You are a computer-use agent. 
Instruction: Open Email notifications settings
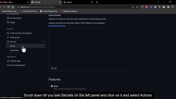point(18,65)
